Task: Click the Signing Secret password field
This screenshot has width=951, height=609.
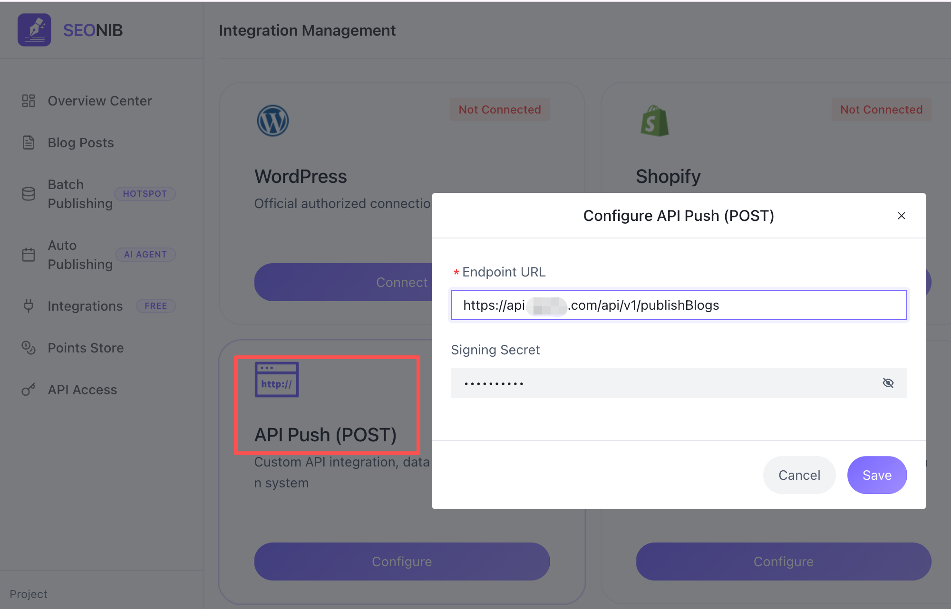Action: click(666, 383)
